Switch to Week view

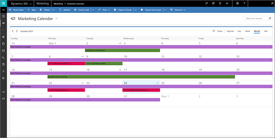[247, 31]
